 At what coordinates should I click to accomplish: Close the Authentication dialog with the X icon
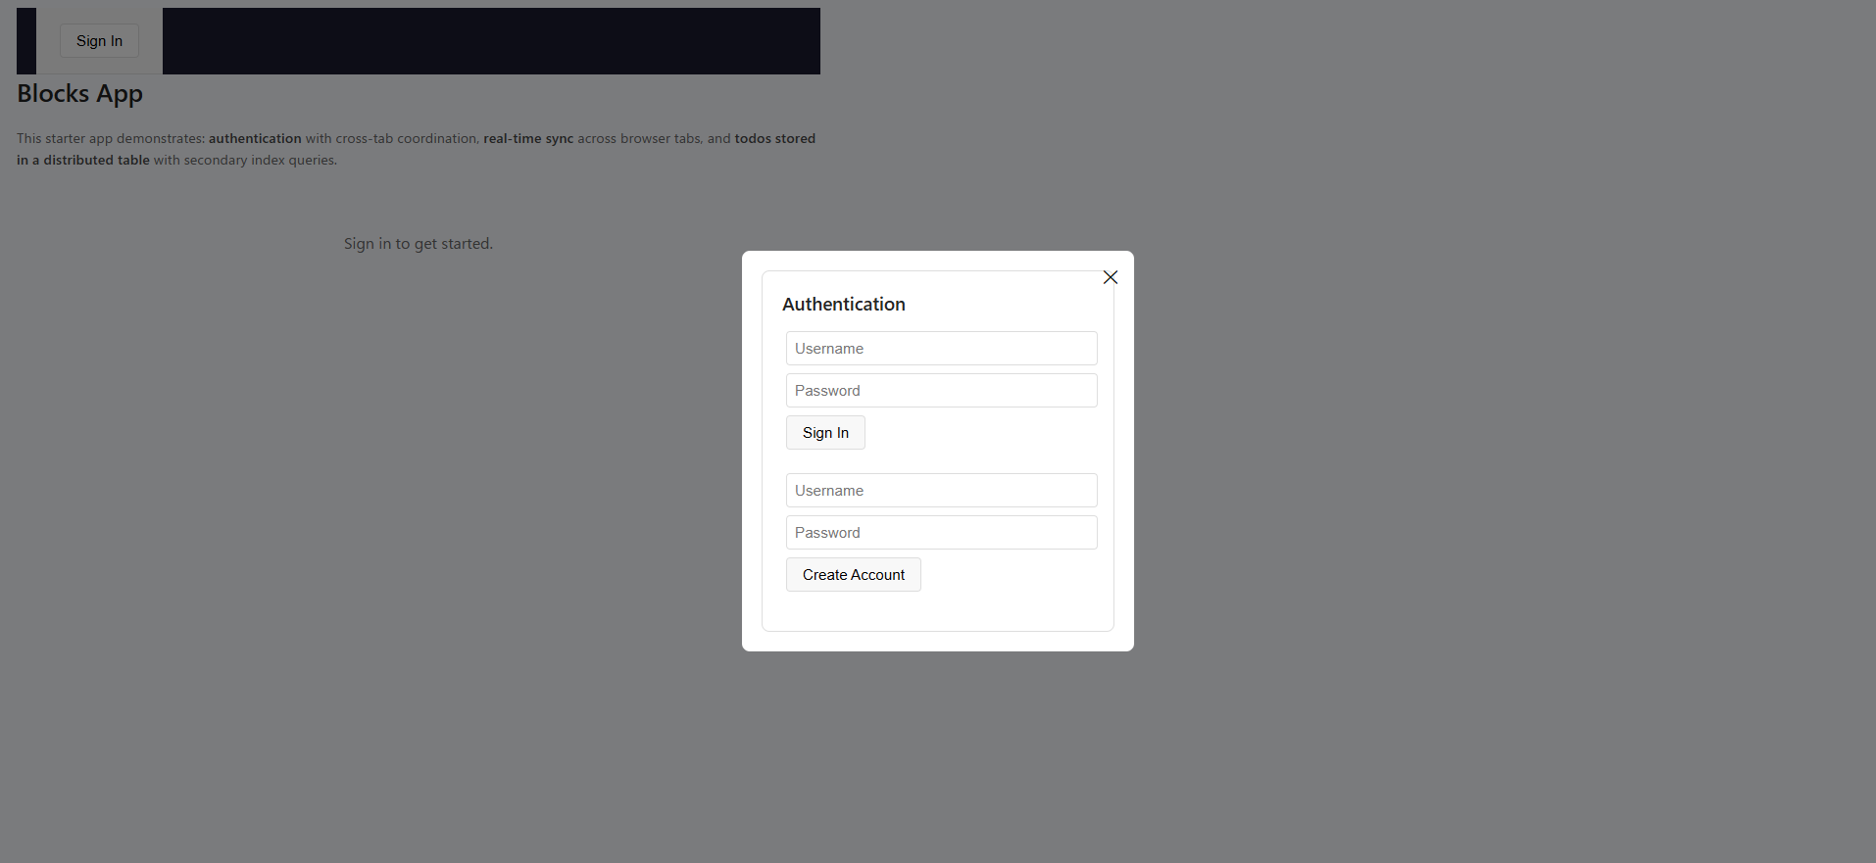(1111, 277)
